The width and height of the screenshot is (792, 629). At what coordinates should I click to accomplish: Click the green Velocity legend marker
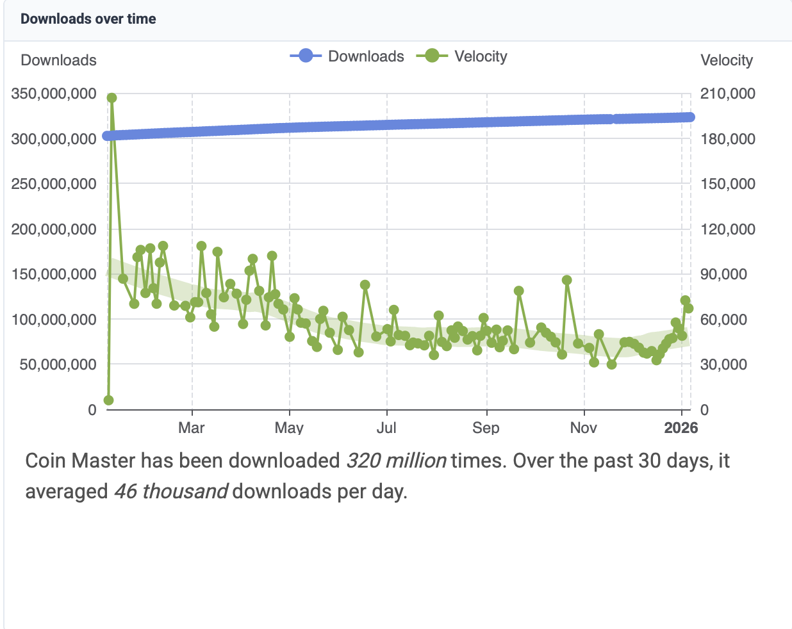(432, 56)
